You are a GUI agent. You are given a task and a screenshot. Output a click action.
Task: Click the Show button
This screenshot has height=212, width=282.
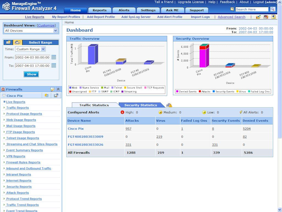coord(31,74)
